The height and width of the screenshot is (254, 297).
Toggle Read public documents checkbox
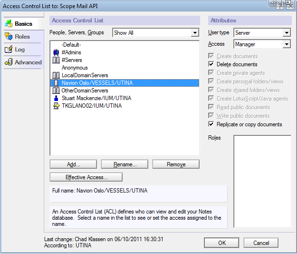point(211,107)
